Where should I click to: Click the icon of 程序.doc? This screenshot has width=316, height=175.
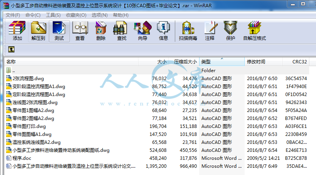[x=9, y=158]
